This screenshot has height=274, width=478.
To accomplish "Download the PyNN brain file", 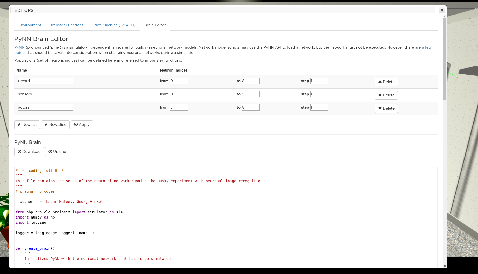I will click(x=29, y=152).
